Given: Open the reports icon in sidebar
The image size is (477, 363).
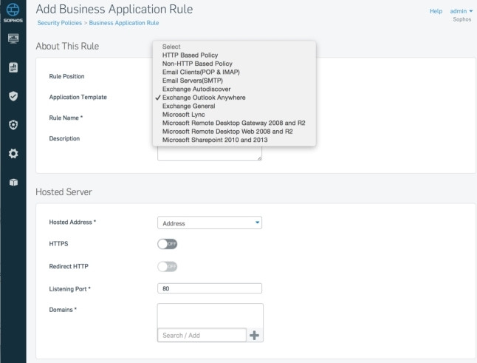Looking at the screenshot, I should pos(13,68).
